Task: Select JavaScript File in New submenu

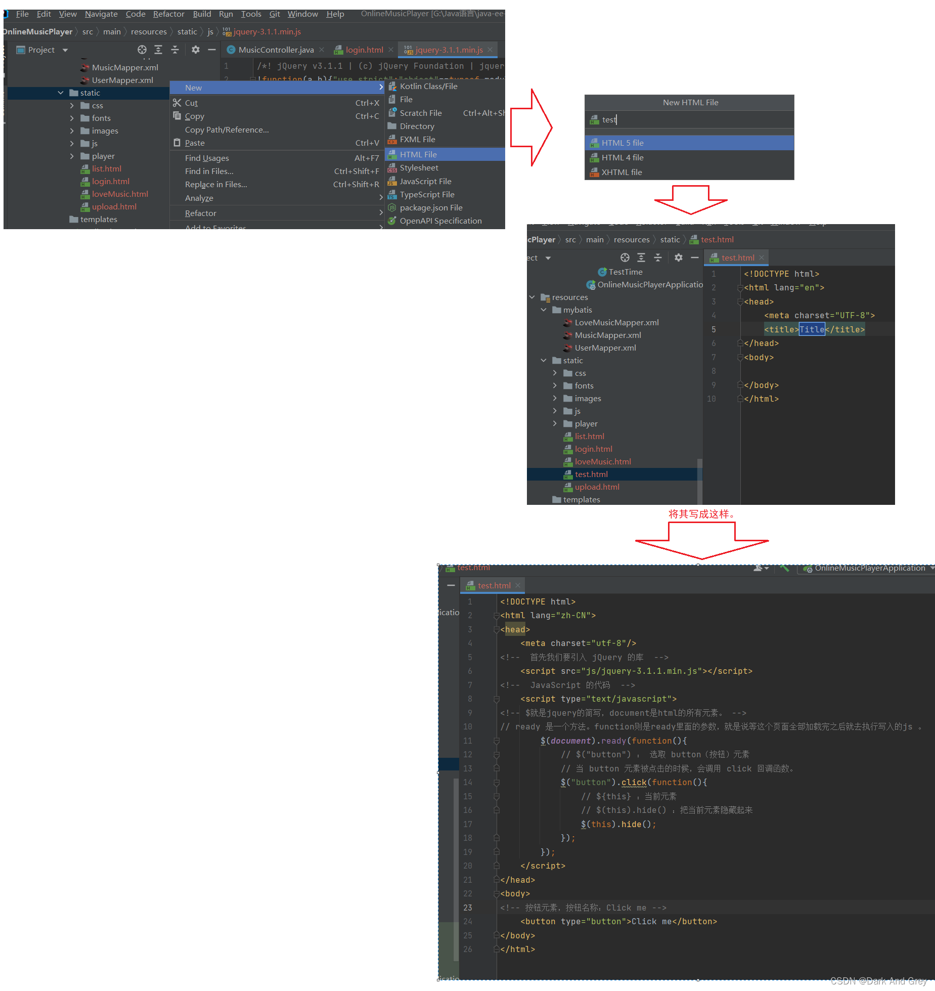Action: tap(445, 181)
